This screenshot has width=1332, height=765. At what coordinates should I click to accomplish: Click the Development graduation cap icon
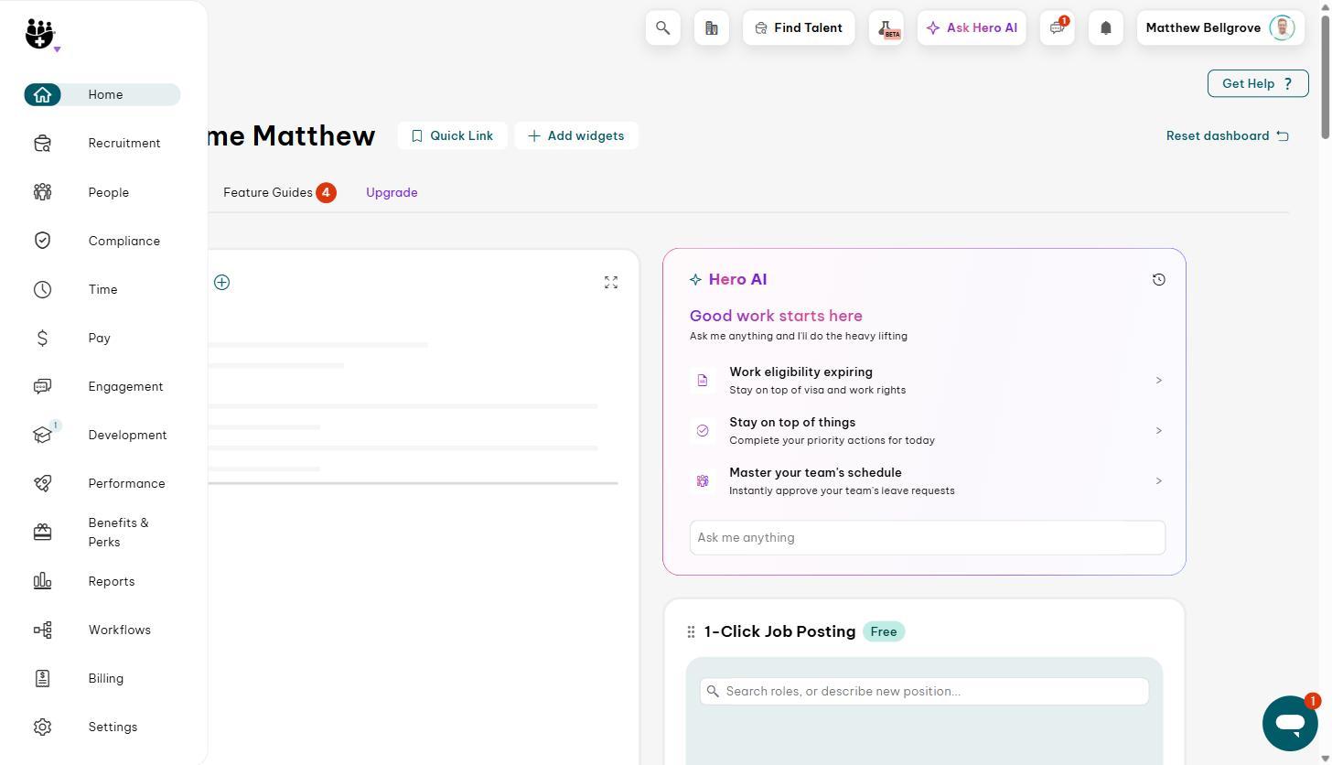pos(42,435)
